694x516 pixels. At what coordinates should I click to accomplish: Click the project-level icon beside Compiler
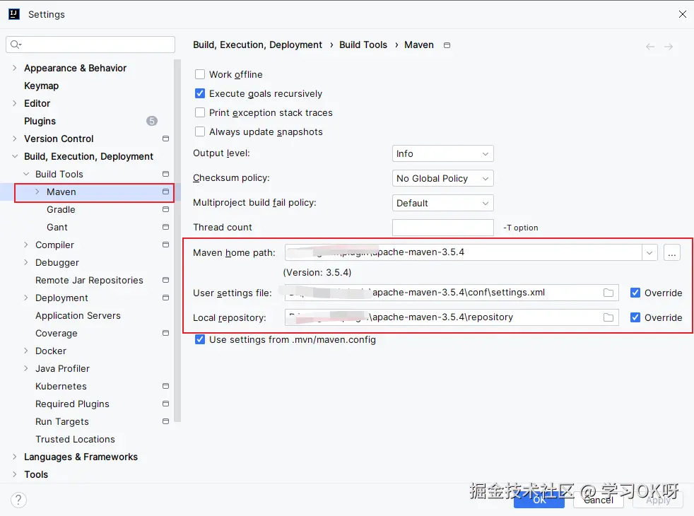[165, 245]
